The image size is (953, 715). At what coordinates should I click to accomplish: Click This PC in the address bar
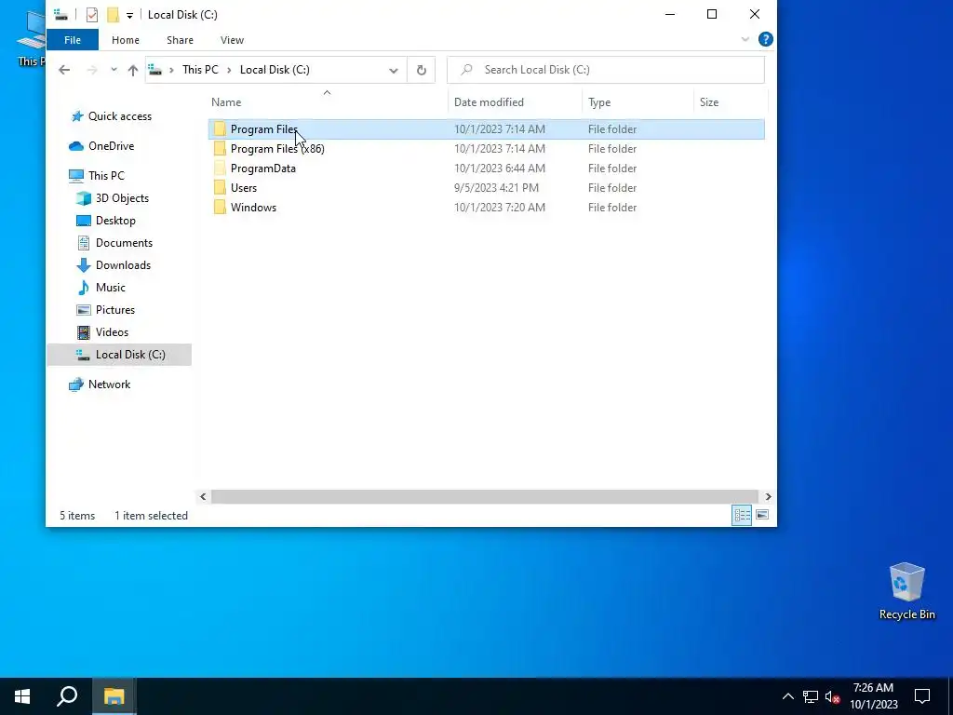click(x=200, y=70)
